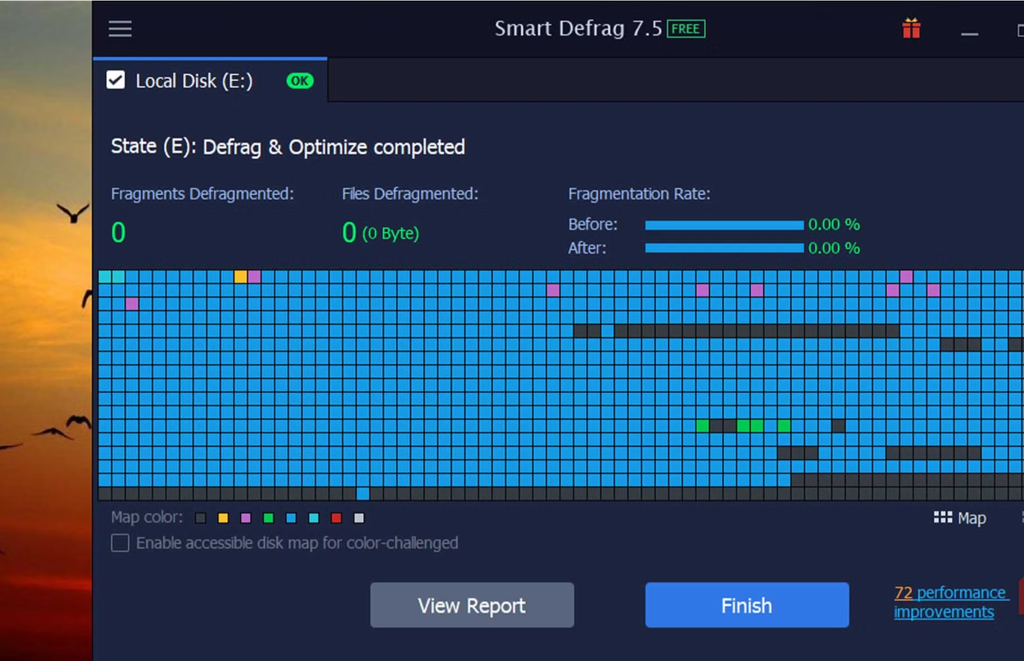
Task: Click the Finish button
Action: (747, 605)
